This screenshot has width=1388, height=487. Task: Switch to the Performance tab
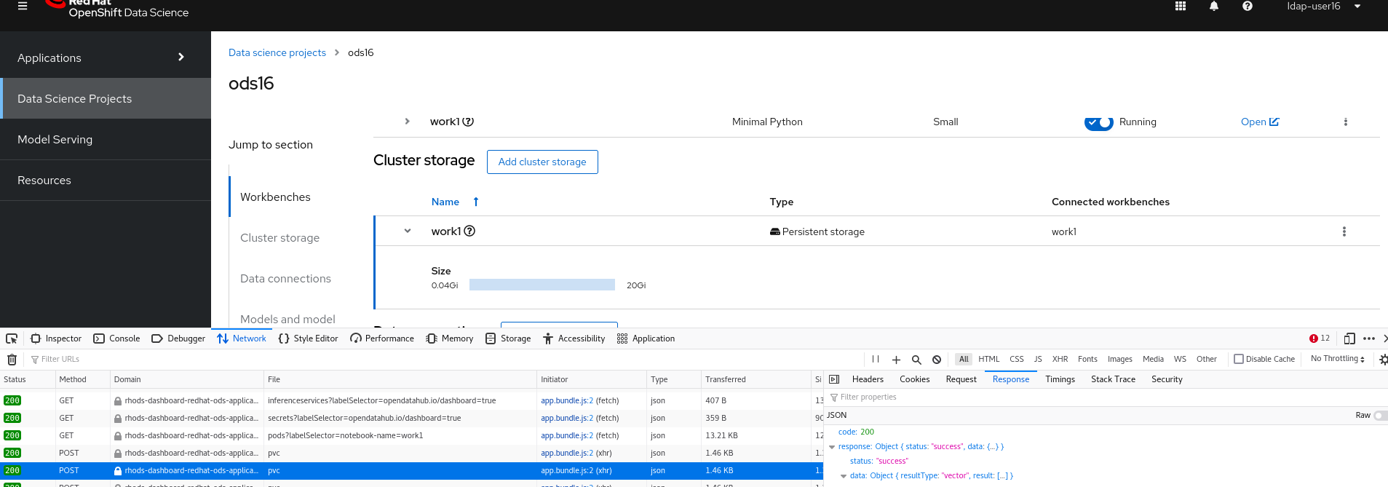click(382, 338)
